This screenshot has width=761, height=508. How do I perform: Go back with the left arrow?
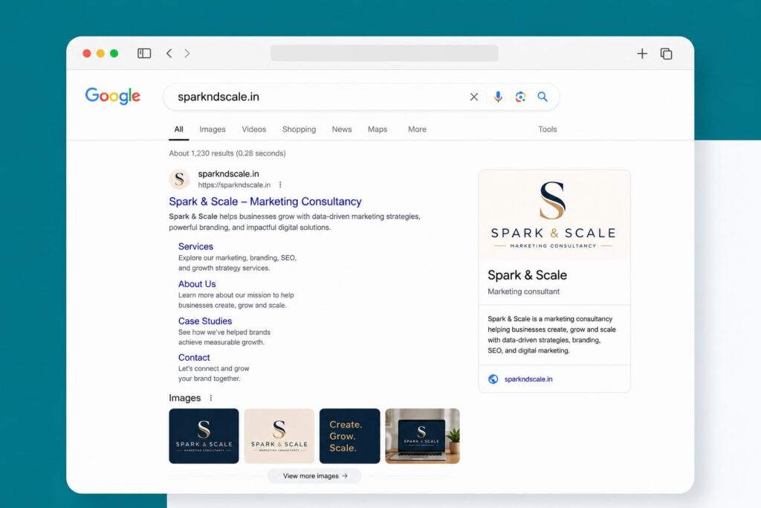pos(169,54)
